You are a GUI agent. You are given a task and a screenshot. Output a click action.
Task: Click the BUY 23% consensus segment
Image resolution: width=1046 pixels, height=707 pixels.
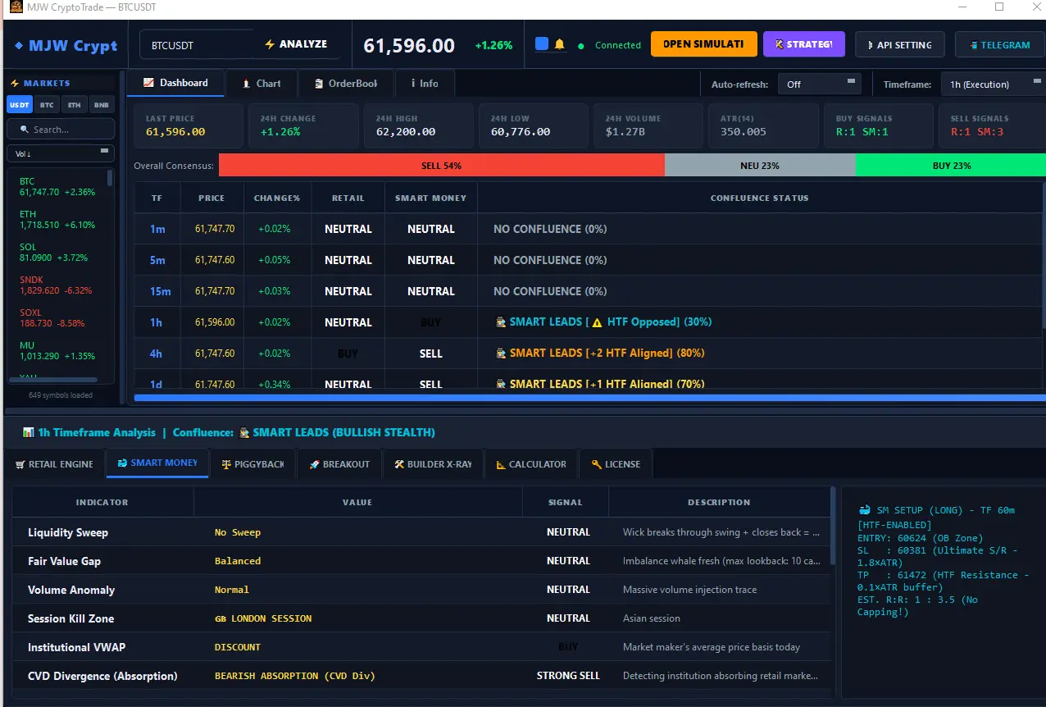tap(951, 166)
